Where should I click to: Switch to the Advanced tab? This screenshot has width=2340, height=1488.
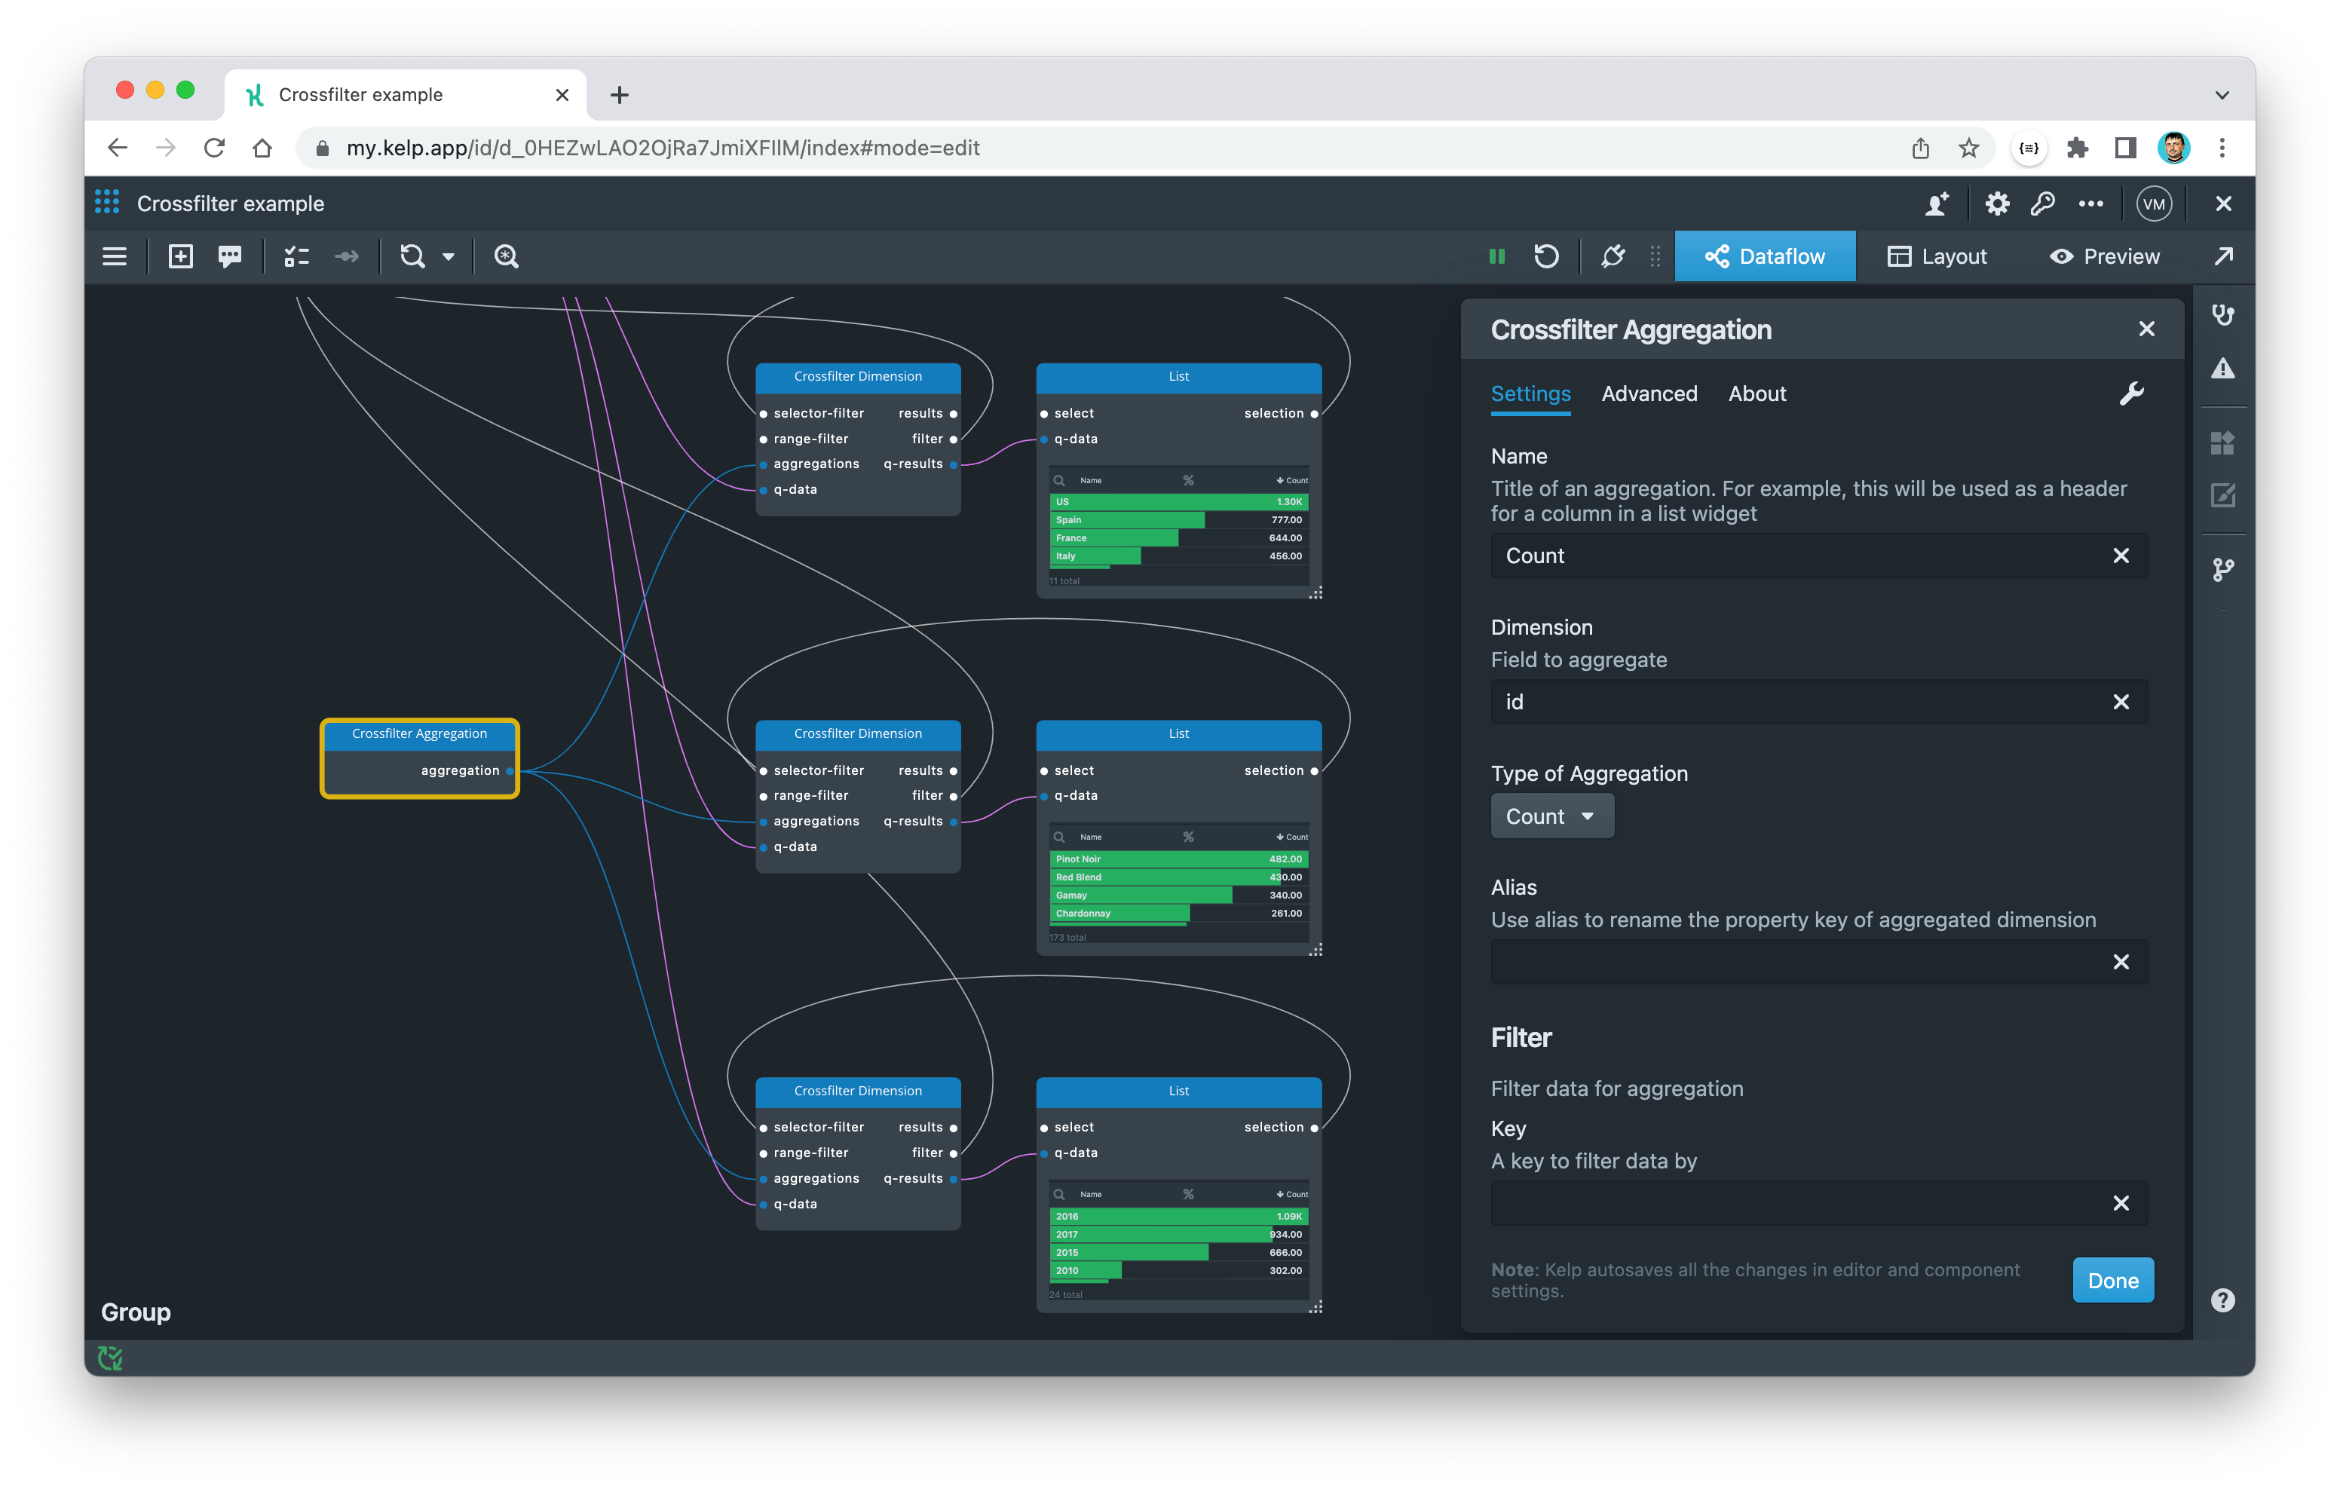(x=1649, y=393)
